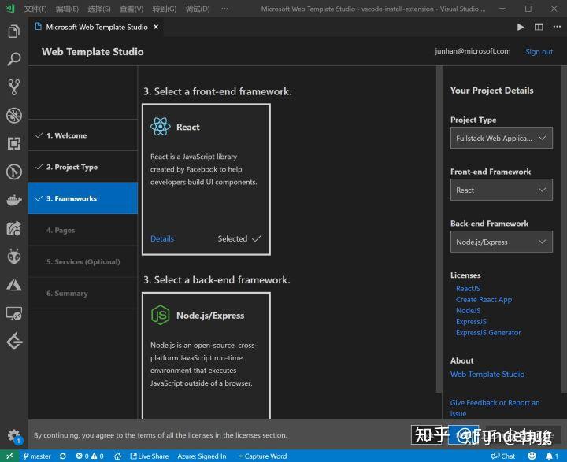Open the Search view in activity bar

(13, 59)
